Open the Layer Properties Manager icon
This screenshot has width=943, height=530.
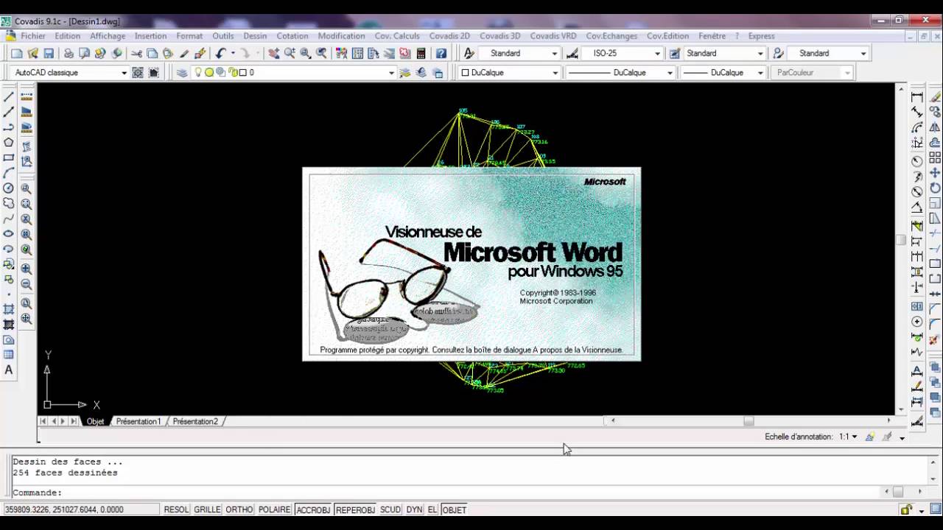(182, 72)
